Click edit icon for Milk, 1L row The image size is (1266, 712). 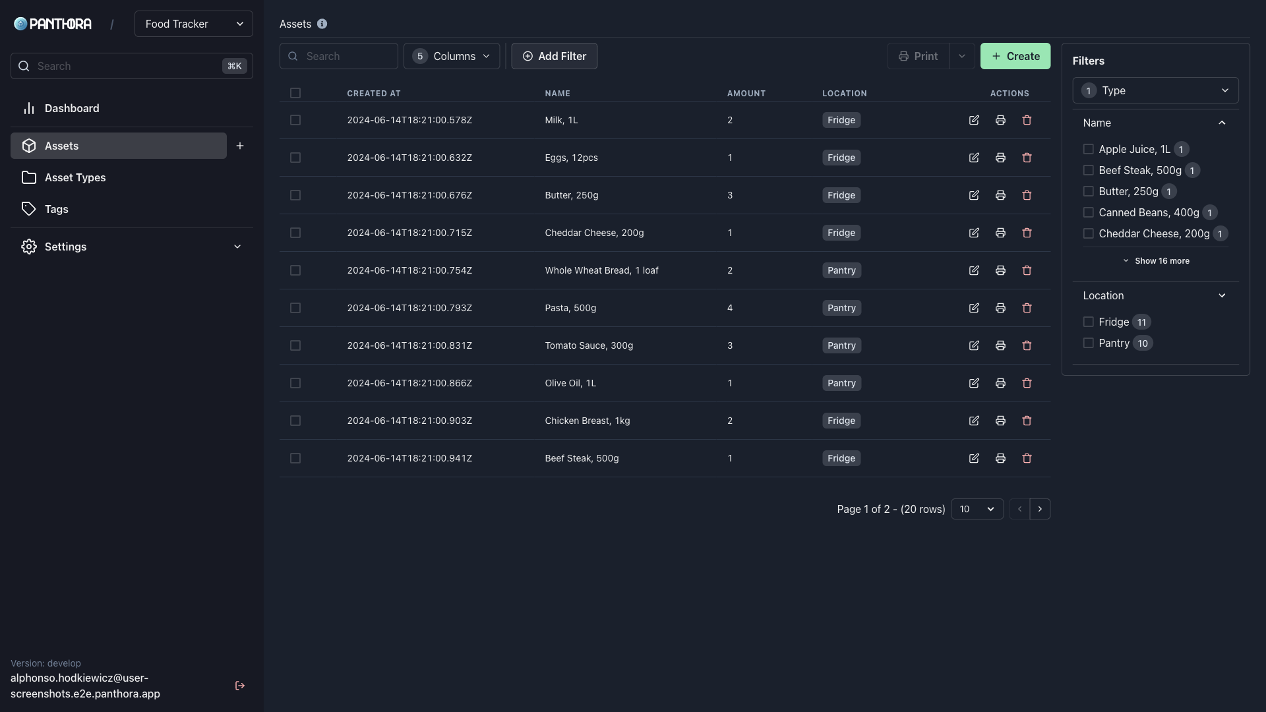974,120
